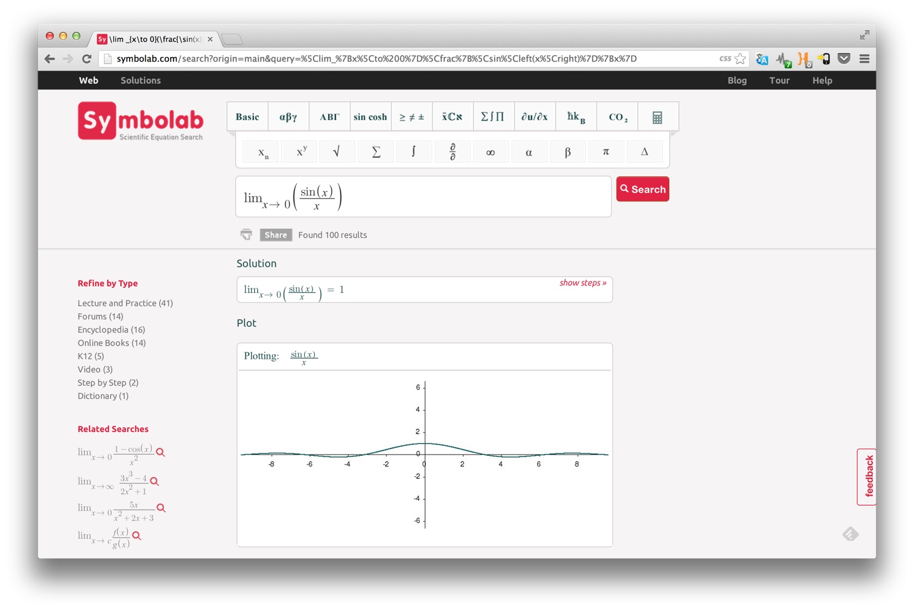
Task: Click the superscript x^y exponent icon
Action: point(299,151)
